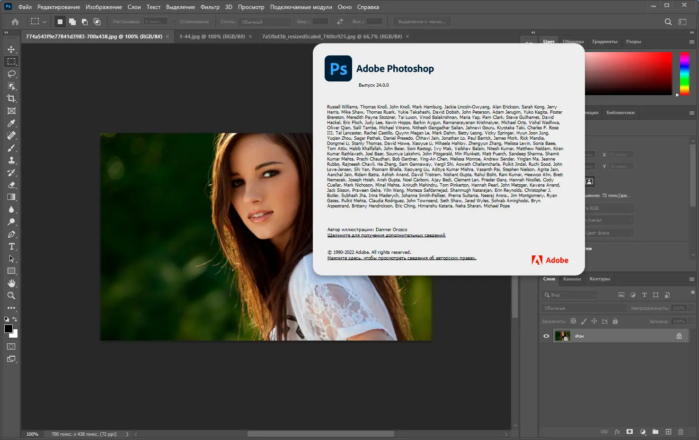The image size is (699, 440).
Task: Open the Файл menu
Action: (25, 7)
